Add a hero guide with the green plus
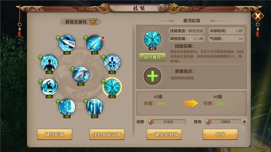Viewport: 271px width, 152px height. (x=152, y=76)
